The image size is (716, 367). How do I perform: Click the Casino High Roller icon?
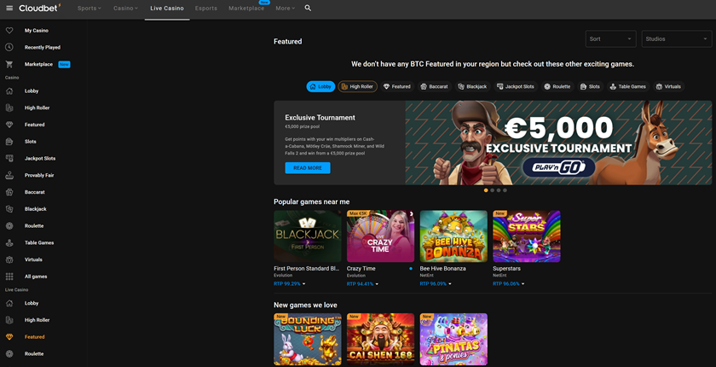tap(9, 108)
